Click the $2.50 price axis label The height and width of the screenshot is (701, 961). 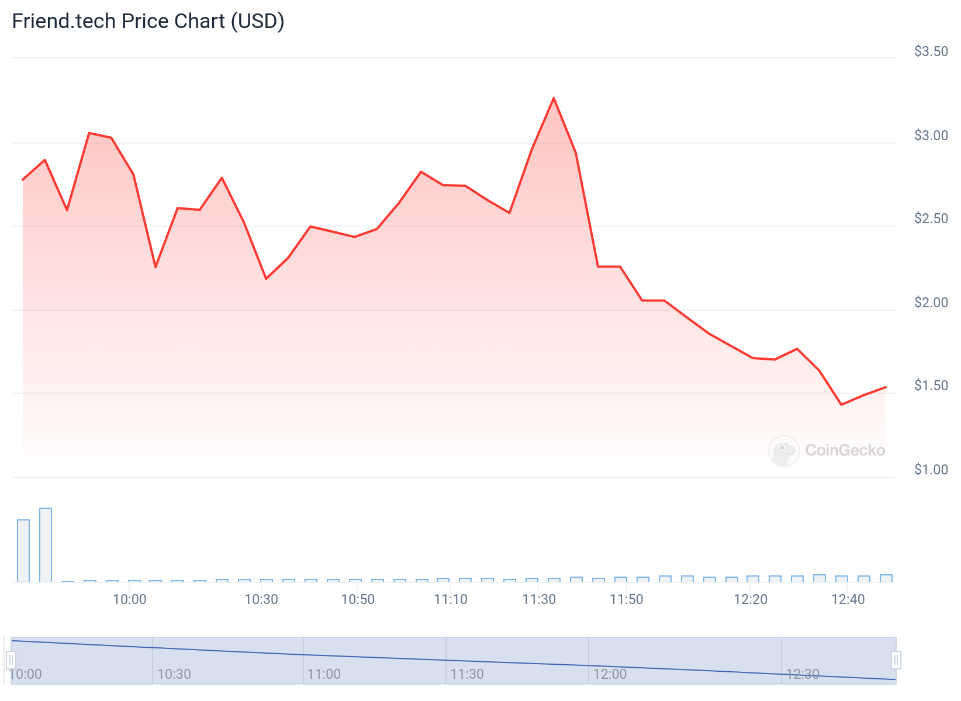click(x=931, y=218)
